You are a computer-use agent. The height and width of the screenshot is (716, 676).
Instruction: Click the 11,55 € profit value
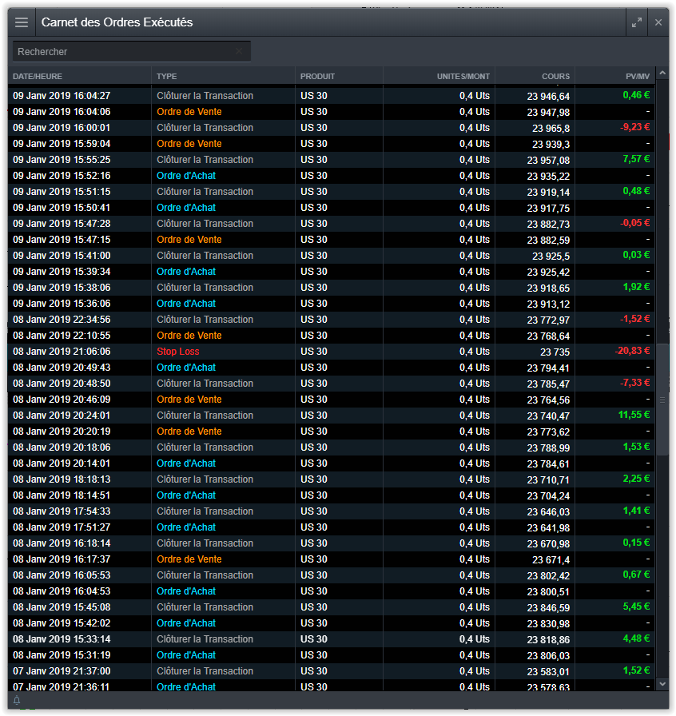(634, 416)
